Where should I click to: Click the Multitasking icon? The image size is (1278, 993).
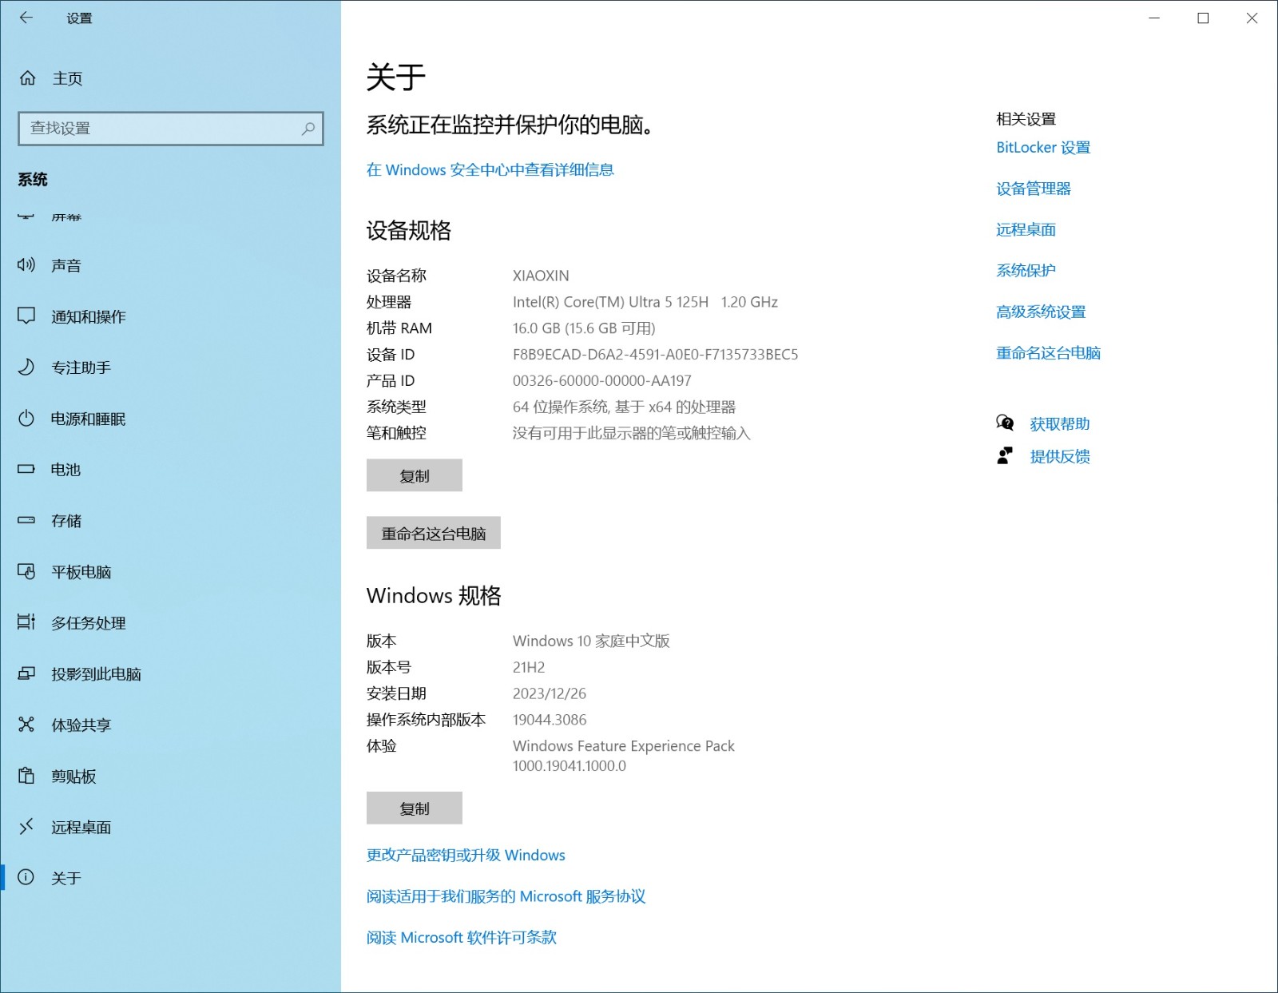tap(26, 622)
